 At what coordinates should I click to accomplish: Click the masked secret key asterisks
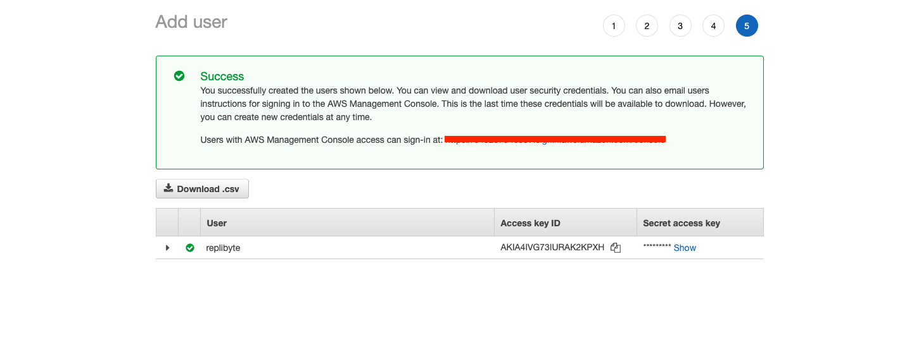pos(657,247)
